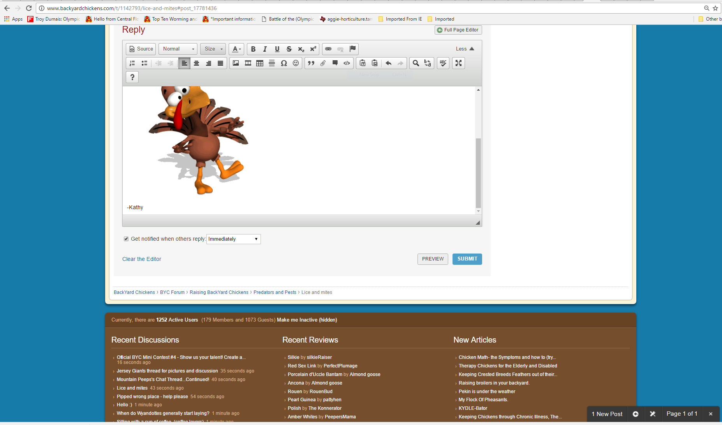Image resolution: width=722 pixels, height=425 pixels.
Task: Maximize the editor with the fullscreen icon
Action: 458,63
